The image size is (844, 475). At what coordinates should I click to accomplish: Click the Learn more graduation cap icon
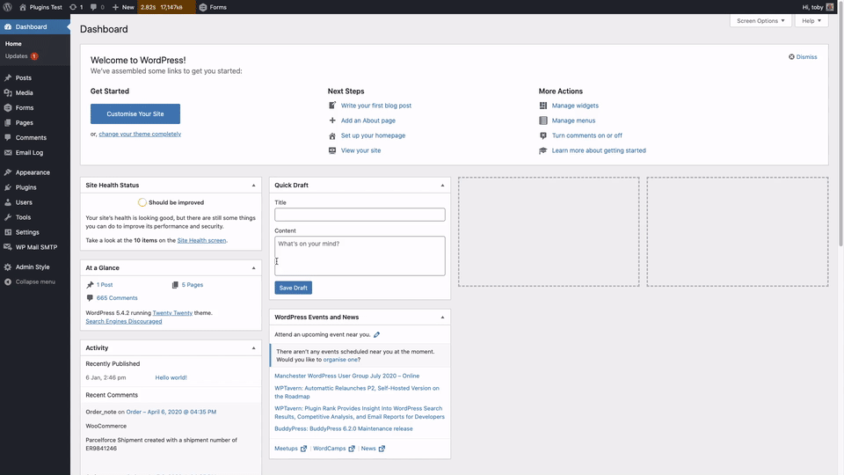pyautogui.click(x=543, y=150)
